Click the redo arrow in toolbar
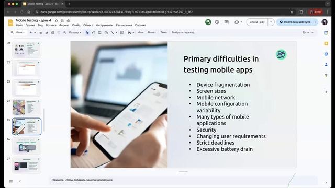This screenshot has width=335, height=188. [47, 32]
